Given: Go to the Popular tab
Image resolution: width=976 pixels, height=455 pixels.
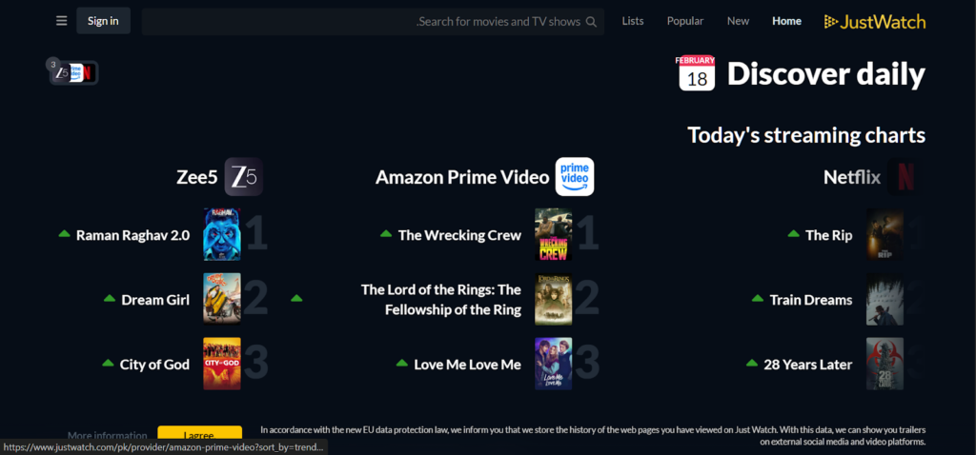Looking at the screenshot, I should coord(685,21).
